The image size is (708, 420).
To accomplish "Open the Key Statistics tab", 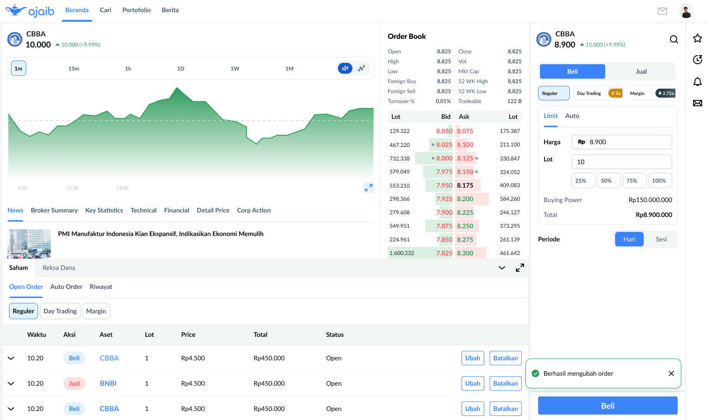I will pyautogui.click(x=104, y=210).
